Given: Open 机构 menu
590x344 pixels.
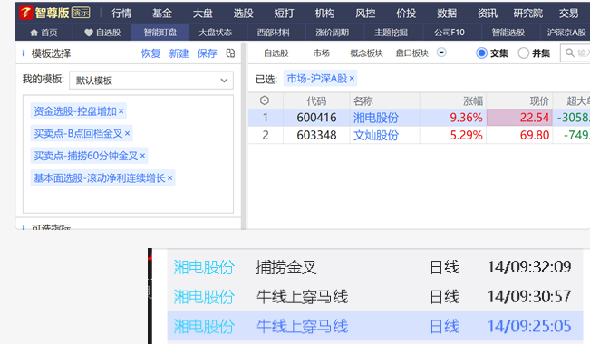Looking at the screenshot, I should [324, 14].
